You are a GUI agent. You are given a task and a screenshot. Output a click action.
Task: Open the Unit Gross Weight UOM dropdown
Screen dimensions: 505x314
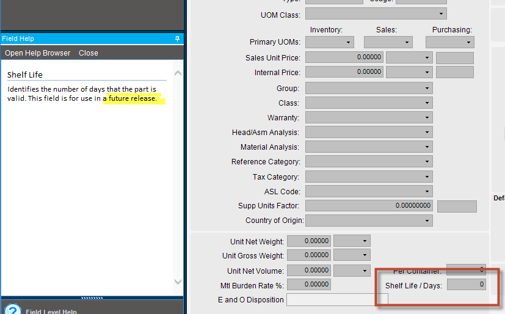(365, 255)
